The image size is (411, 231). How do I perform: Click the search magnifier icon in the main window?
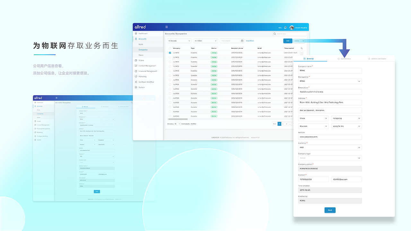click(x=275, y=34)
